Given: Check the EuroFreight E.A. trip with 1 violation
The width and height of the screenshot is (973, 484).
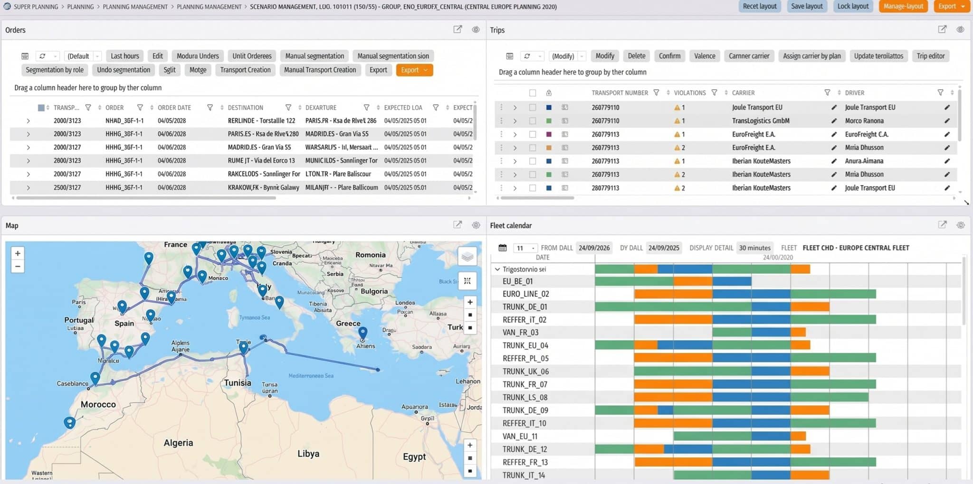Looking at the screenshot, I should coord(533,134).
